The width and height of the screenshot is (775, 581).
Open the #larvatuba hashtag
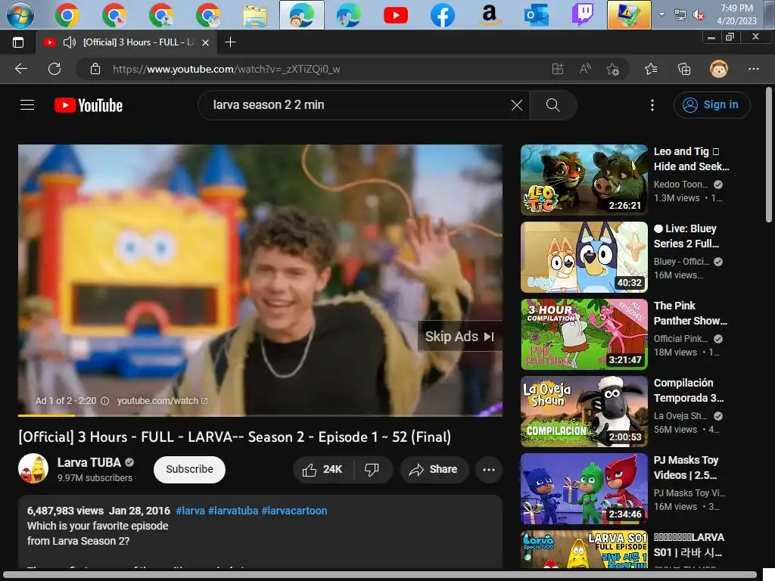pyautogui.click(x=233, y=511)
